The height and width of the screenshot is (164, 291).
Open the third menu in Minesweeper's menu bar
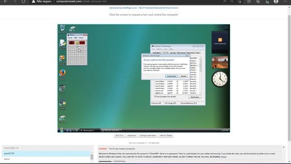coord(81,38)
